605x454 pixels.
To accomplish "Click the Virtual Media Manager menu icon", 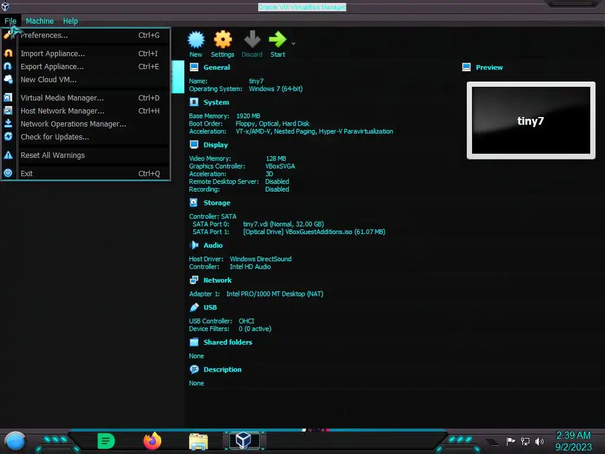I will pos(8,98).
